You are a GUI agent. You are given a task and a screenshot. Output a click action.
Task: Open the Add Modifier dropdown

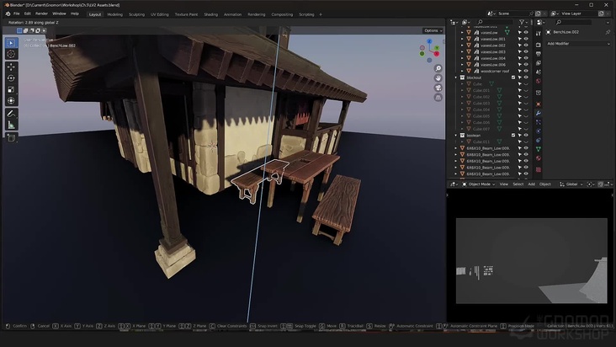(x=578, y=44)
